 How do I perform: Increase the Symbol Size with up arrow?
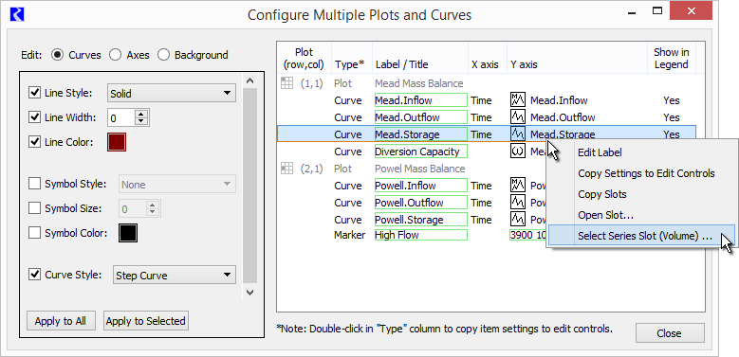point(152,205)
